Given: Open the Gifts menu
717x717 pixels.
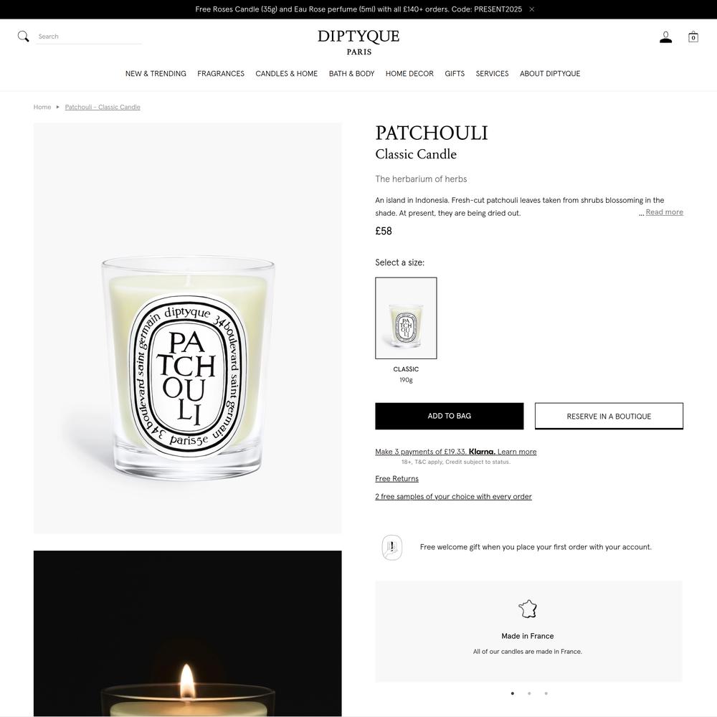Looking at the screenshot, I should 455,74.
